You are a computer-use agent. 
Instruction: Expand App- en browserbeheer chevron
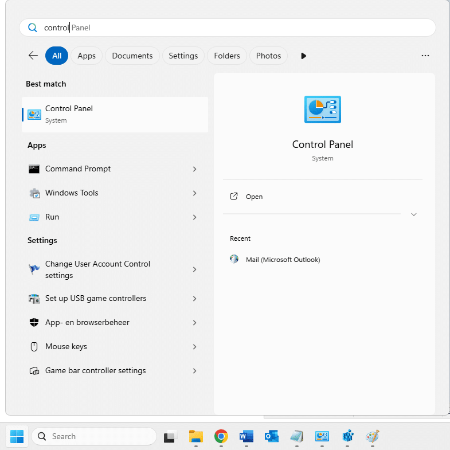coord(194,323)
